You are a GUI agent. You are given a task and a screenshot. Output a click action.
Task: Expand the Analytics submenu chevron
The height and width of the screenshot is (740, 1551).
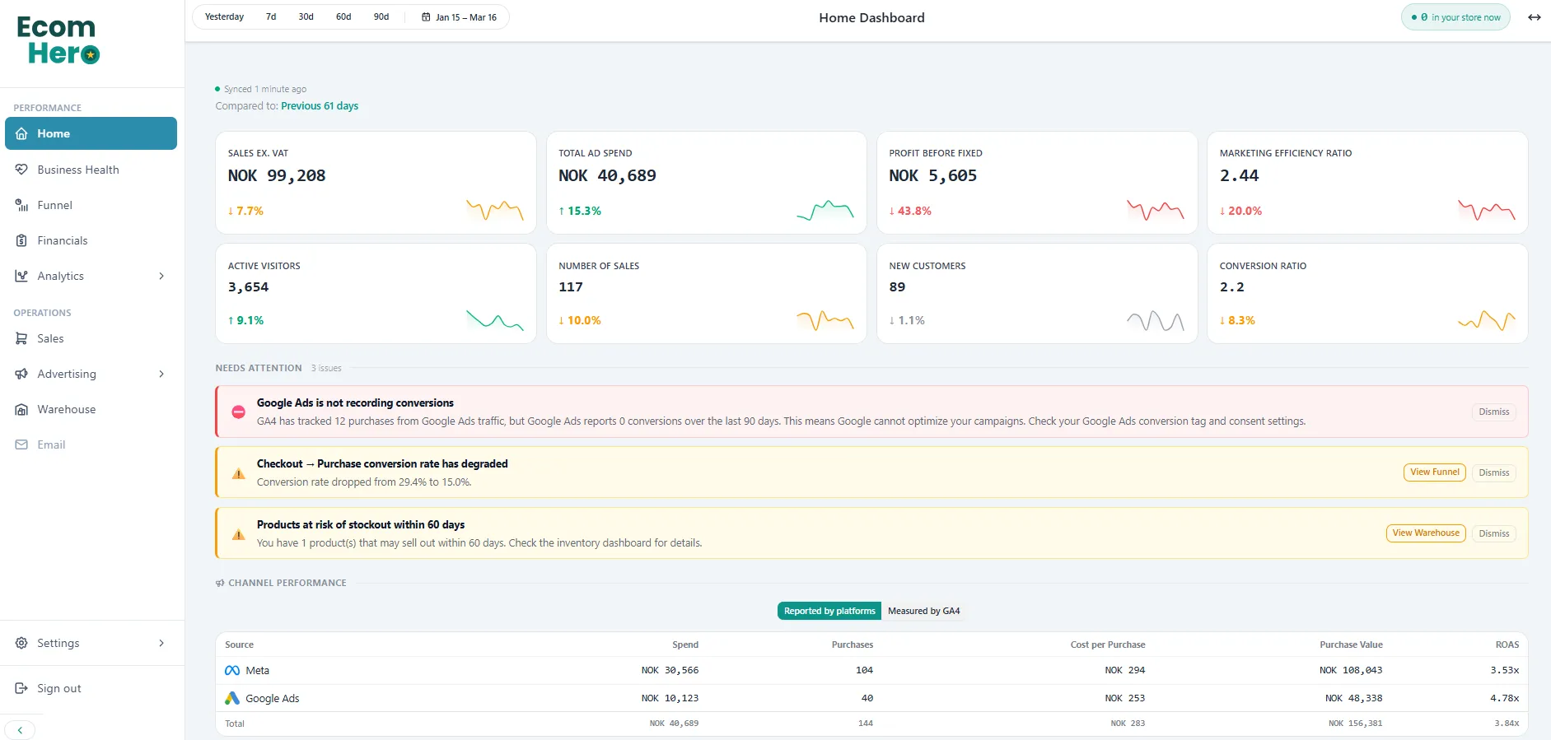161,276
